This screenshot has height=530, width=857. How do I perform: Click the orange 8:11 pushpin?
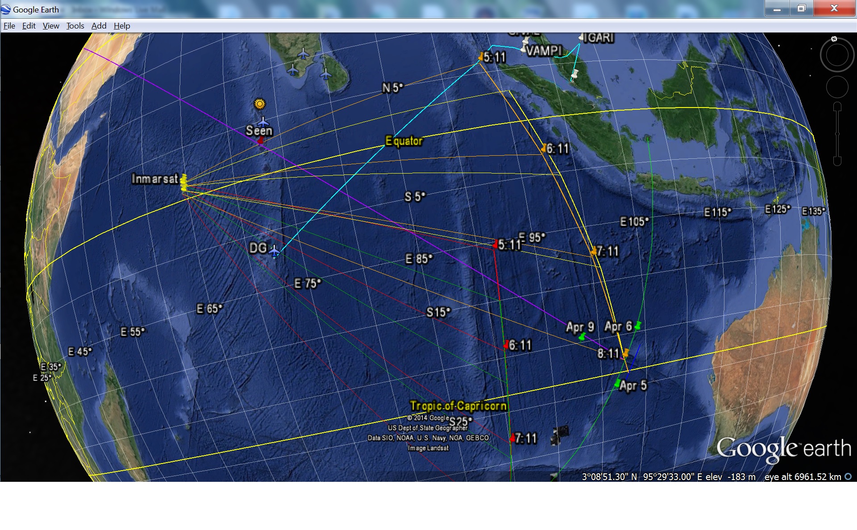[626, 352]
